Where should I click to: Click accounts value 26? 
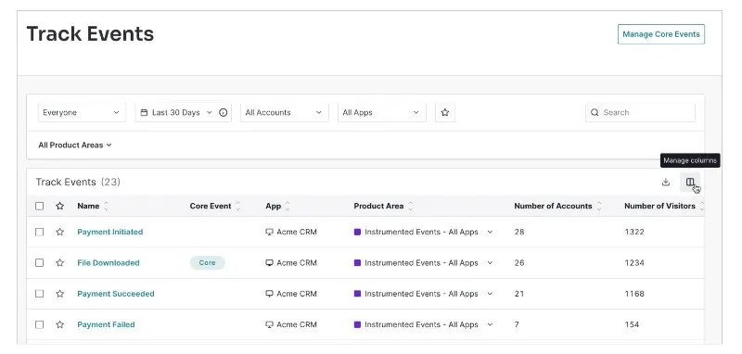pos(519,263)
